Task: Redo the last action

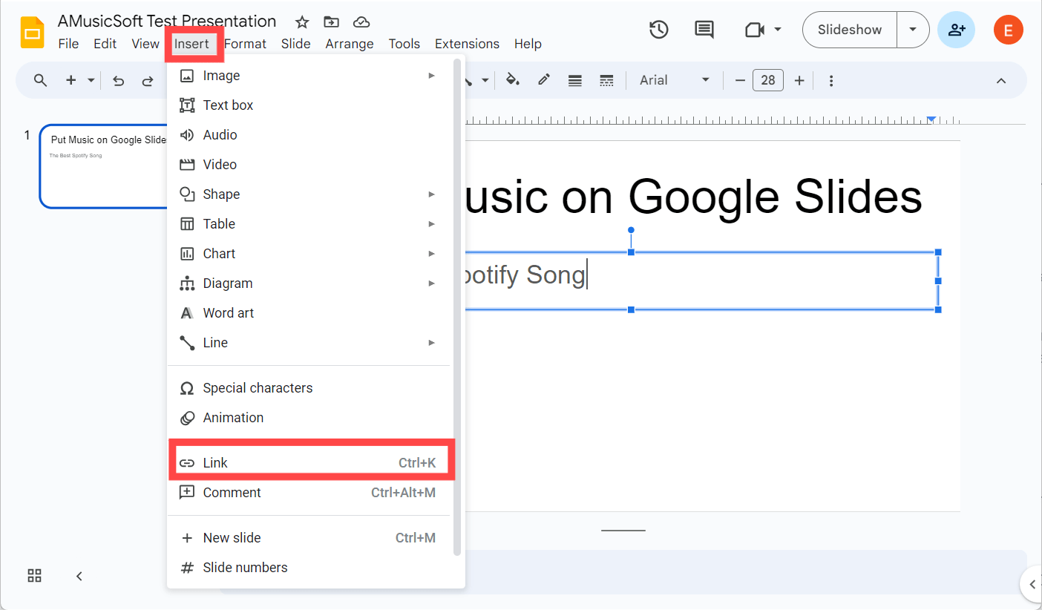Action: click(148, 80)
